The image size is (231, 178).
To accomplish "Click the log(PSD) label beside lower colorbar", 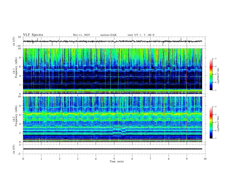I will pos(218,124).
